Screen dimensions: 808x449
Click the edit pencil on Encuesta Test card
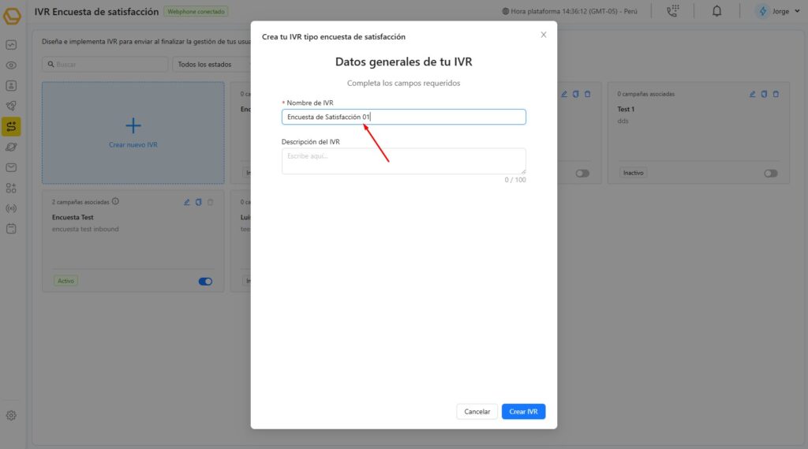pos(187,202)
